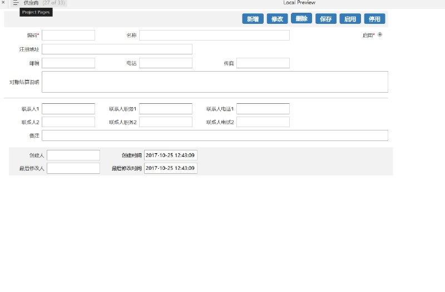Image resolution: width=445 pixels, height=292 pixels.
Task: Select the 启用 radio button
Action: pos(380,34)
